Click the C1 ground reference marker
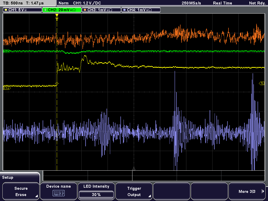 [x=7, y=88]
